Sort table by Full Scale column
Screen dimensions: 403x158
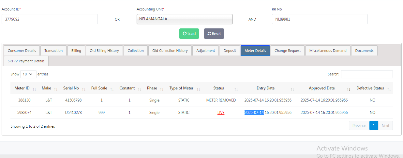(x=99, y=88)
